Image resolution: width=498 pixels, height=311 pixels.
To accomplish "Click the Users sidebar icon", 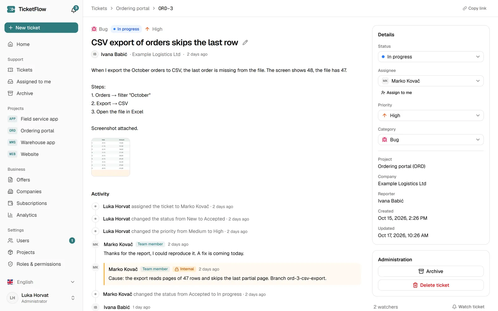I will [10, 241].
